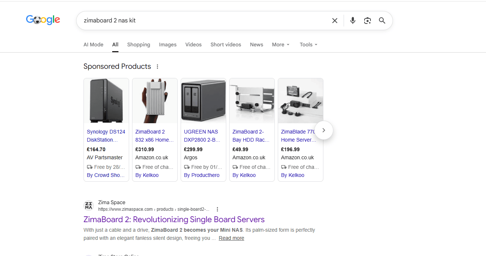
Task: Open Synology DS124 DiskStation link
Action: [x=106, y=136]
